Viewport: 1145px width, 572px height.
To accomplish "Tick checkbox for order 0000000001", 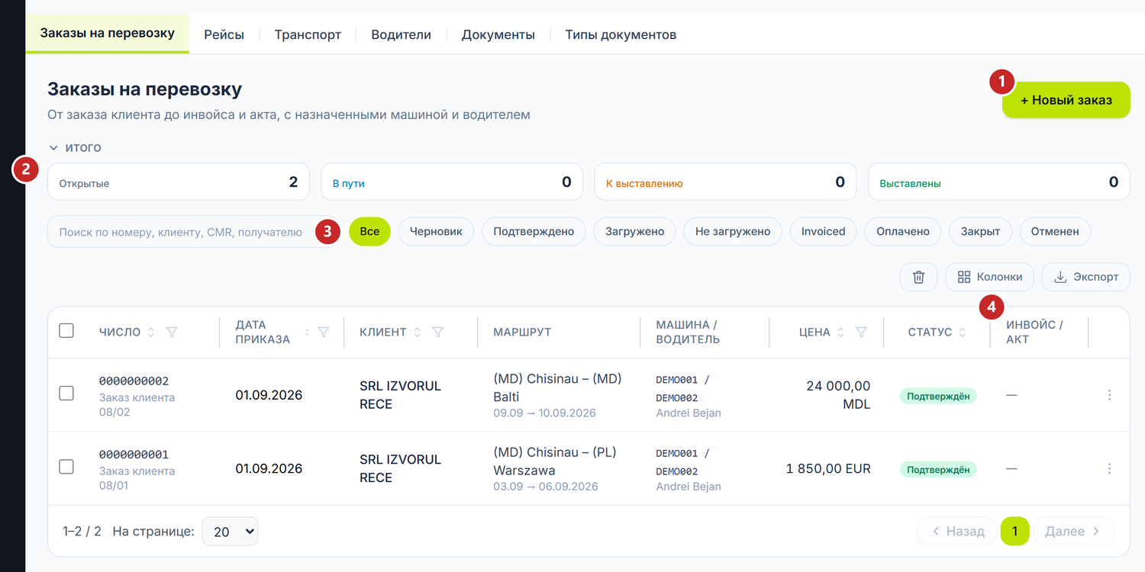I will [66, 466].
